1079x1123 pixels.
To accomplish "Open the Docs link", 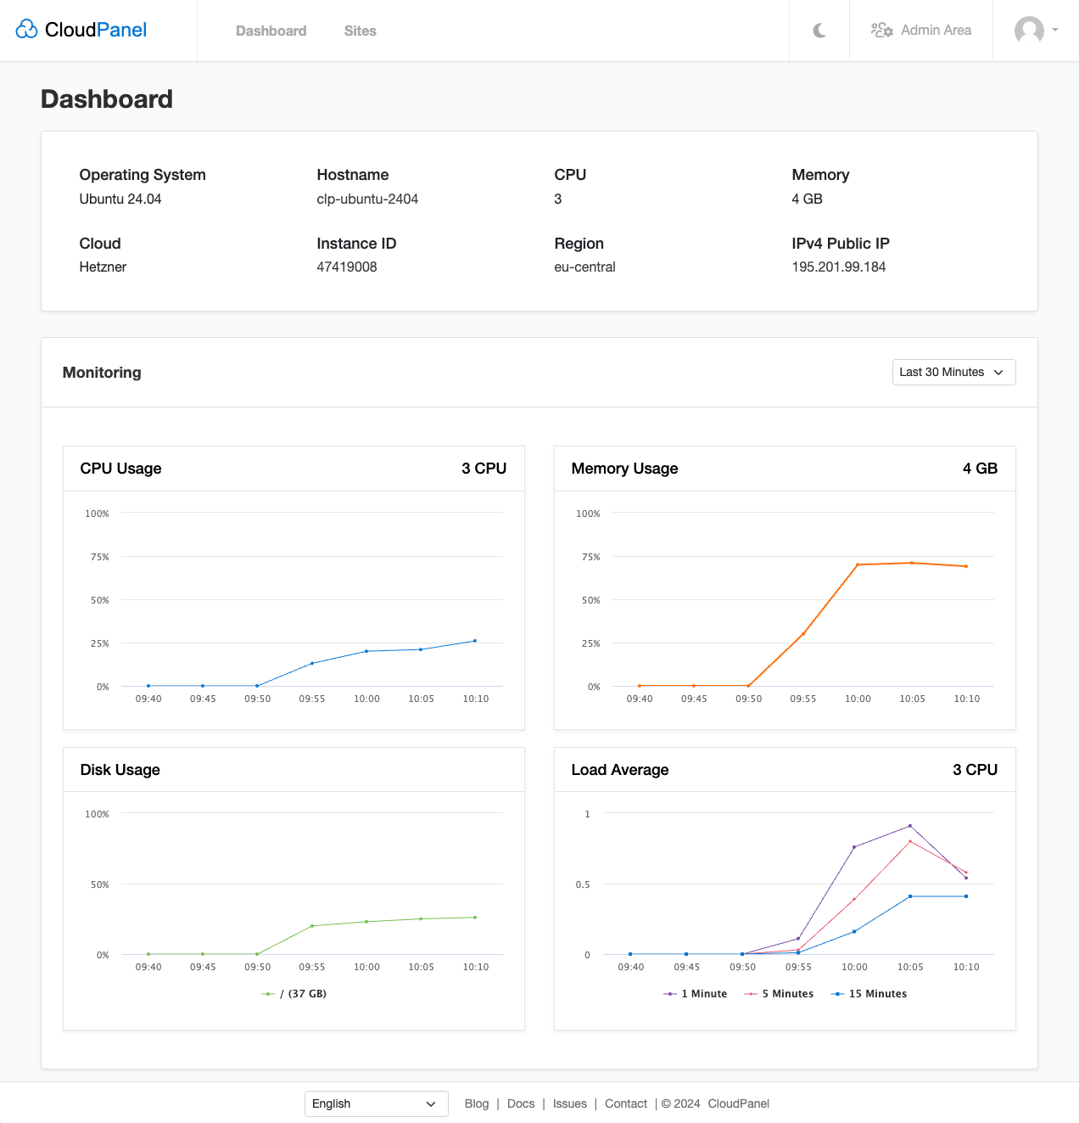I will tap(520, 1103).
